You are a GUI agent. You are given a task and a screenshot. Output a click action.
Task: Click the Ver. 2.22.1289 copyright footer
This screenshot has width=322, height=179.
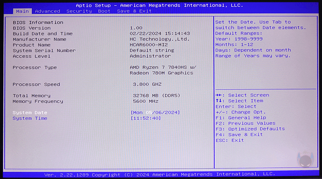[x=160, y=174]
